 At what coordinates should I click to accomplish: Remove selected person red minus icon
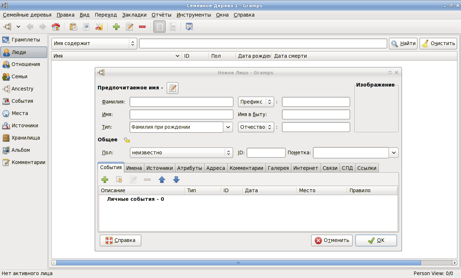click(142, 27)
